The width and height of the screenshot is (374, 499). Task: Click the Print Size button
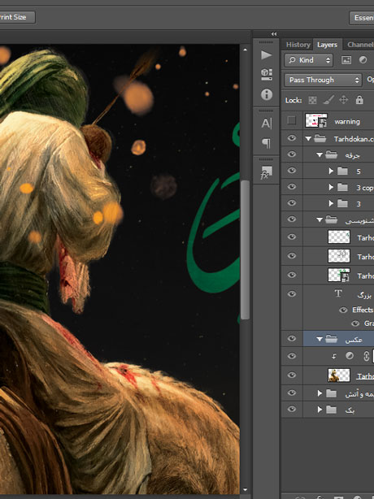point(16,17)
